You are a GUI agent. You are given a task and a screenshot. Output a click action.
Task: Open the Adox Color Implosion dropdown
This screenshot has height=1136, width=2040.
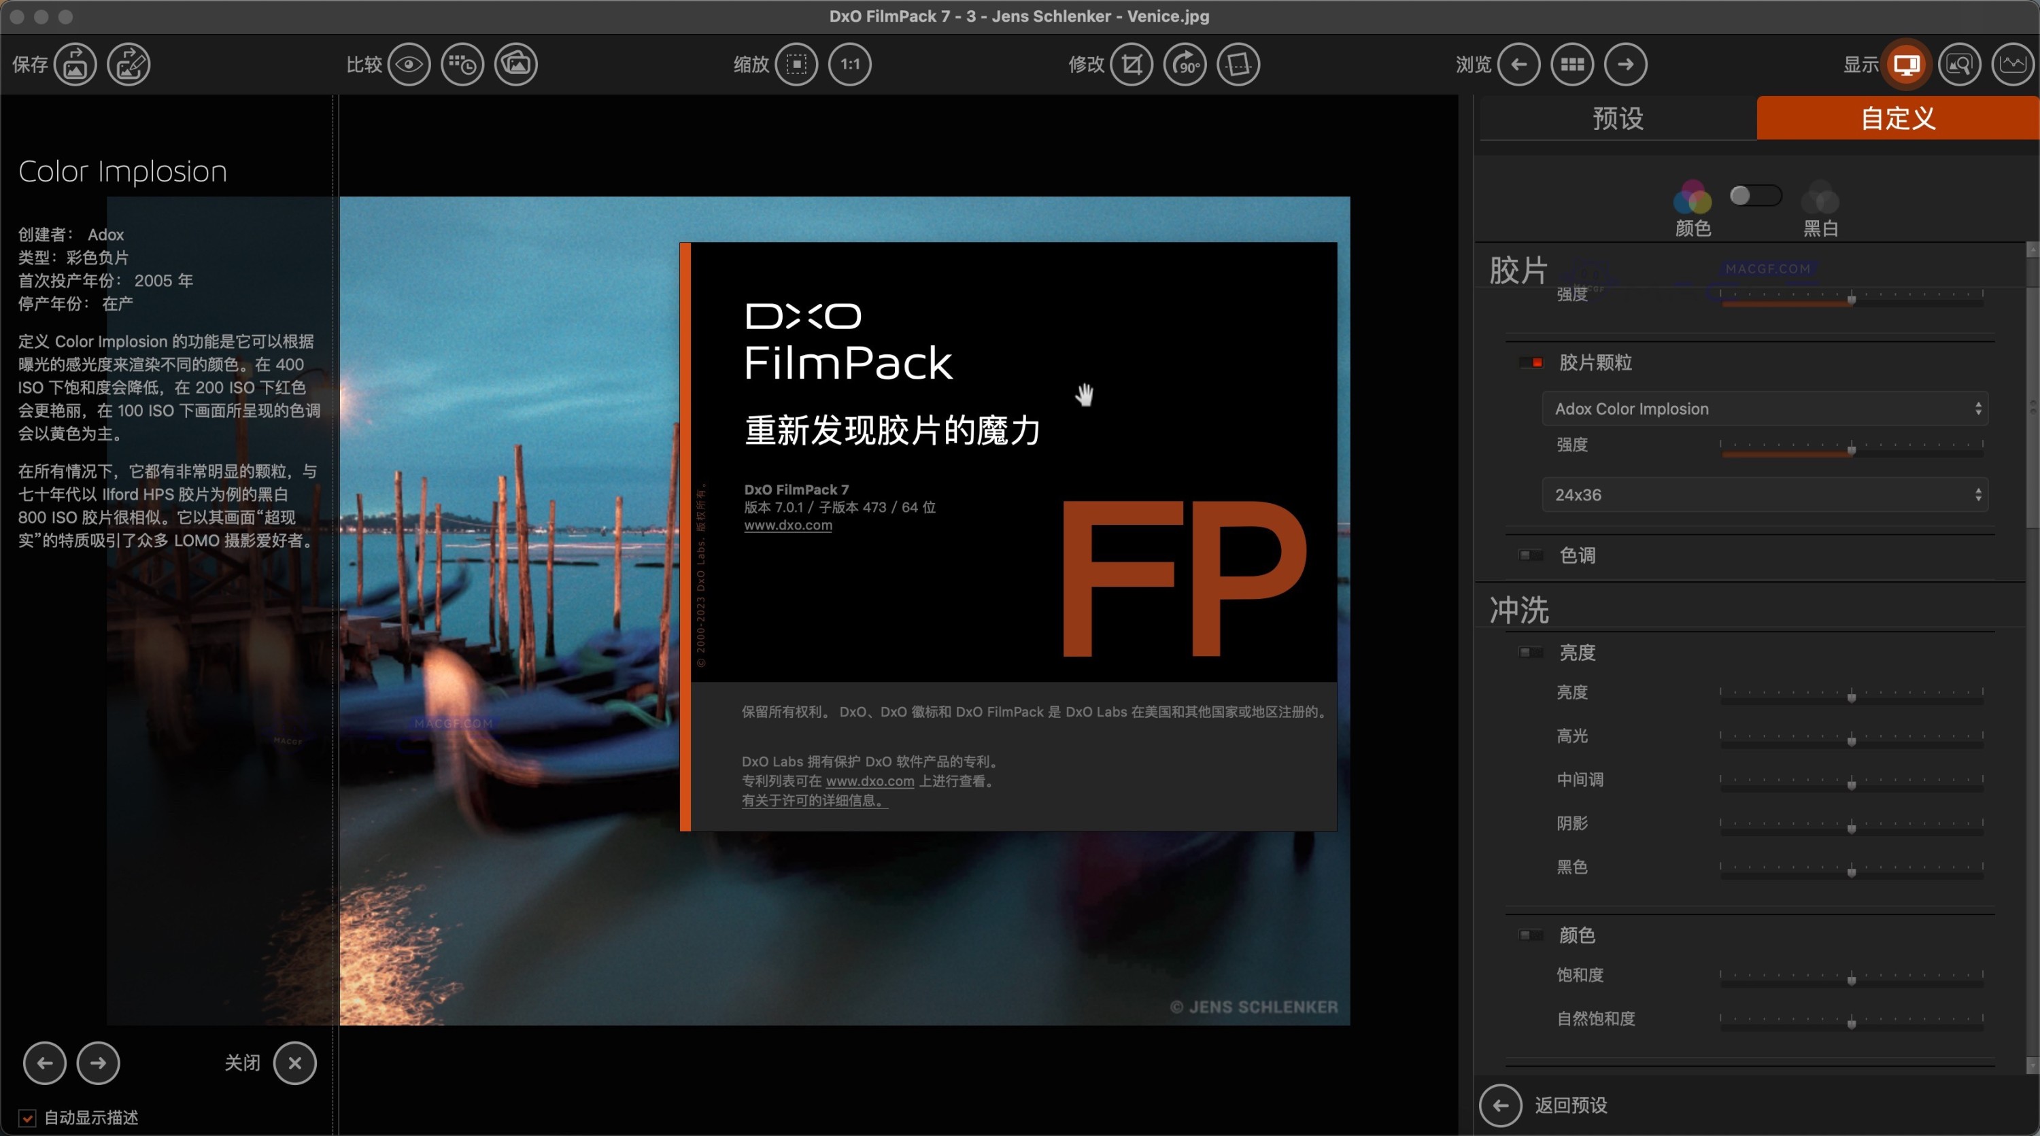click(1765, 409)
